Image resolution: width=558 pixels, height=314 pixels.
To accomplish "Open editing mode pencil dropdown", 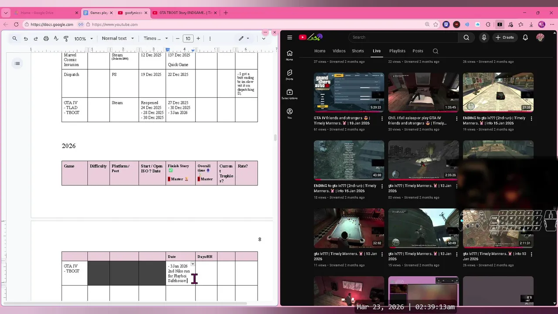I will tap(244, 38).
